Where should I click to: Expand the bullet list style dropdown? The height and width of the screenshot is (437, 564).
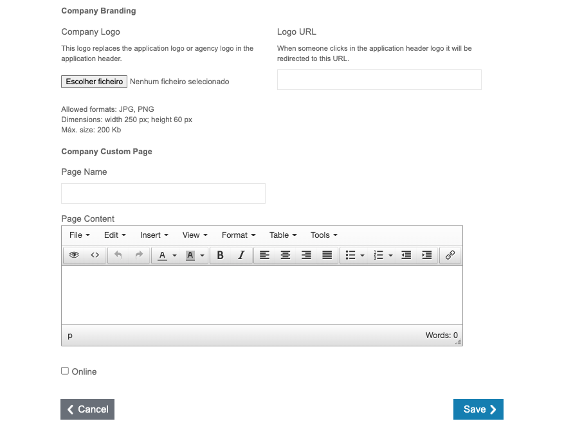pos(362,256)
